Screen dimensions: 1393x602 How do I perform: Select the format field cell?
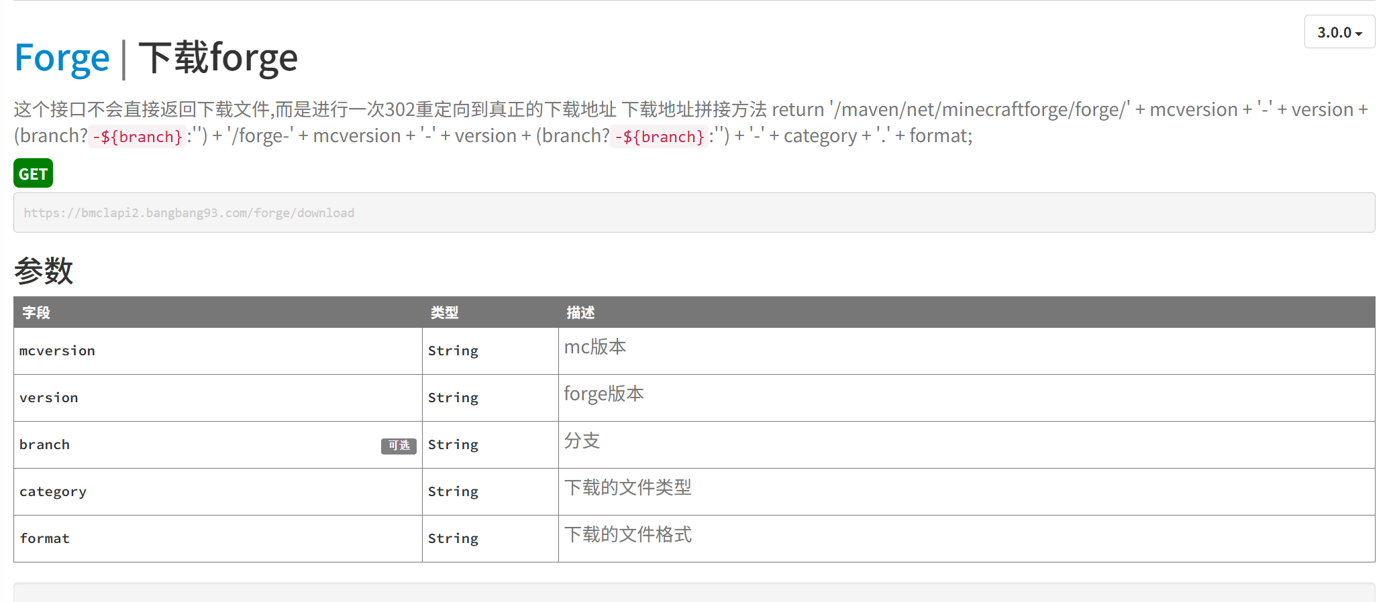45,538
